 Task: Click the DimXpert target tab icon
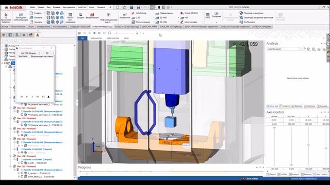24,35
